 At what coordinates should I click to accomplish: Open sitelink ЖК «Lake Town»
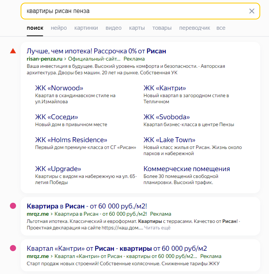[169, 140]
